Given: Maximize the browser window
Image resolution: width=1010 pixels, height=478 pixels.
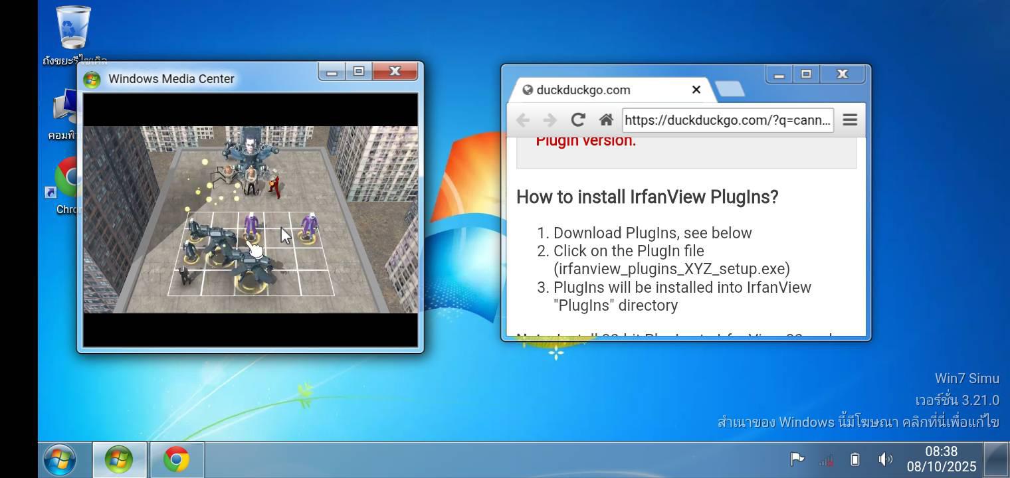Looking at the screenshot, I should [x=807, y=74].
